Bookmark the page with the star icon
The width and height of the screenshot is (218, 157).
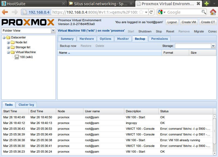coord(141,12)
